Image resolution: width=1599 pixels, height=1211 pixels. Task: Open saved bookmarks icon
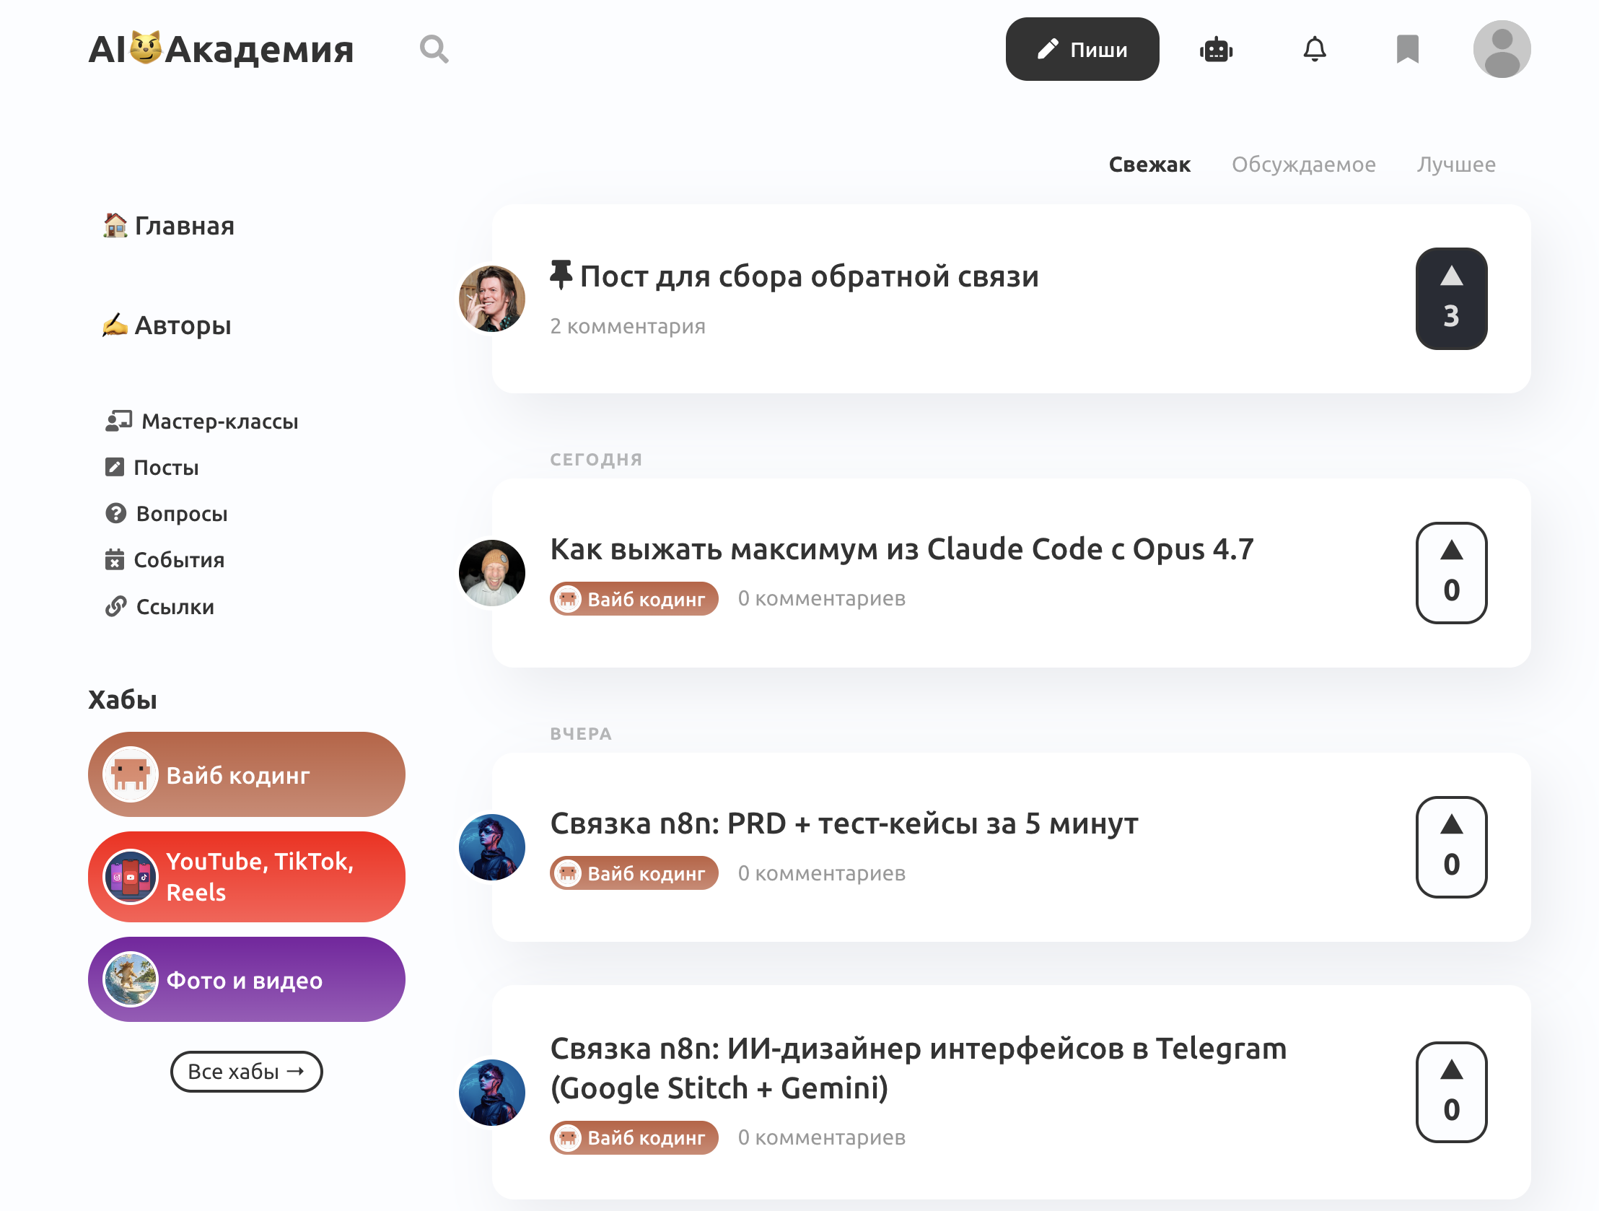point(1407,49)
